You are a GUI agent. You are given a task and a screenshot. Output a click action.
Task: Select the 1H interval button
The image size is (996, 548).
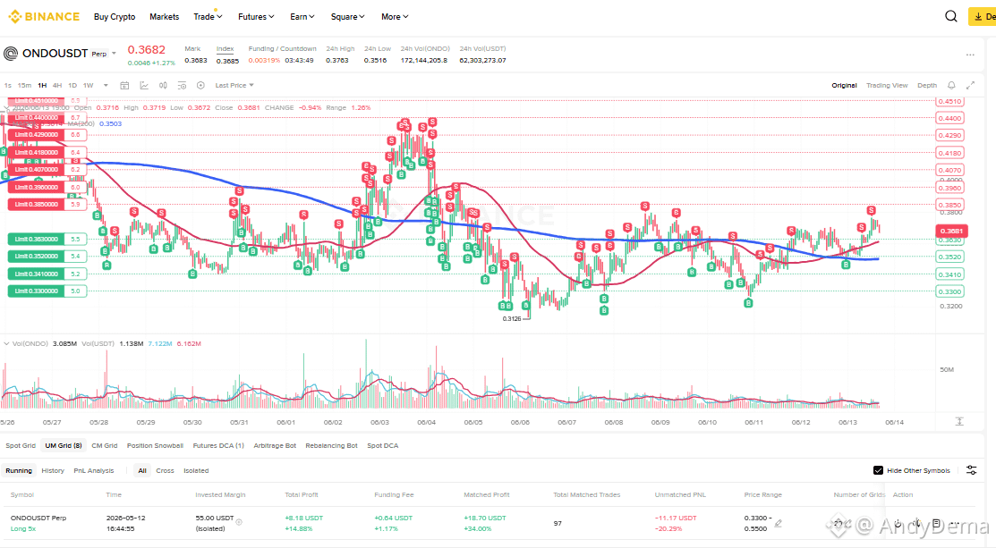pos(42,85)
